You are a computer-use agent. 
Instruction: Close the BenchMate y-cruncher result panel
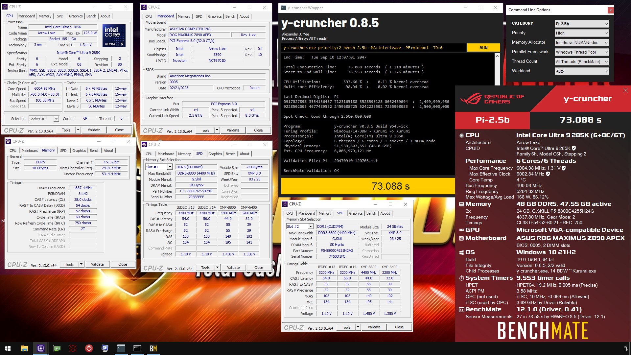pyautogui.click(x=625, y=90)
